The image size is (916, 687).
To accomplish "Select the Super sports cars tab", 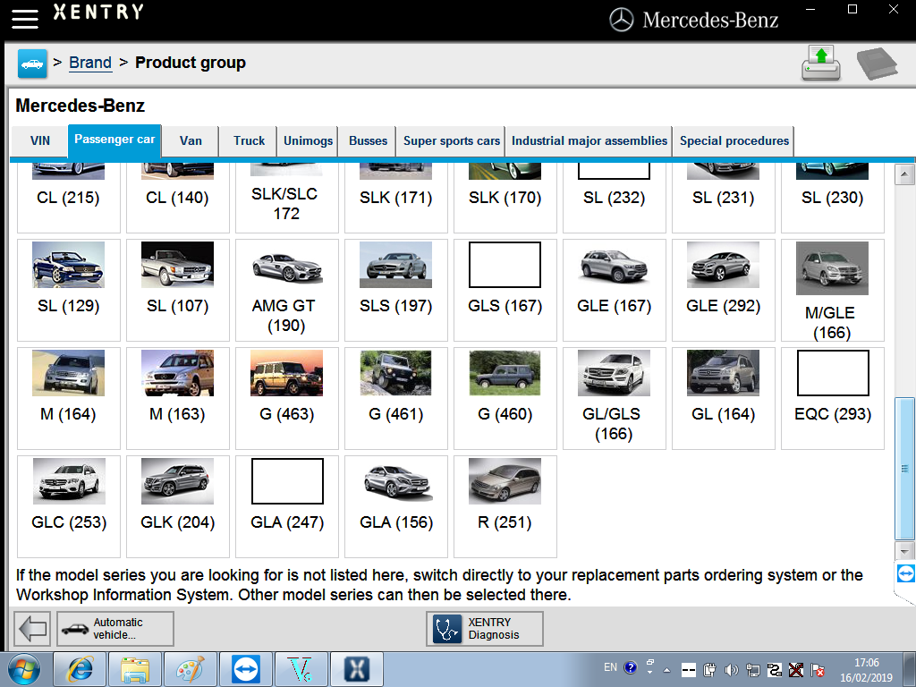I will click(x=452, y=140).
